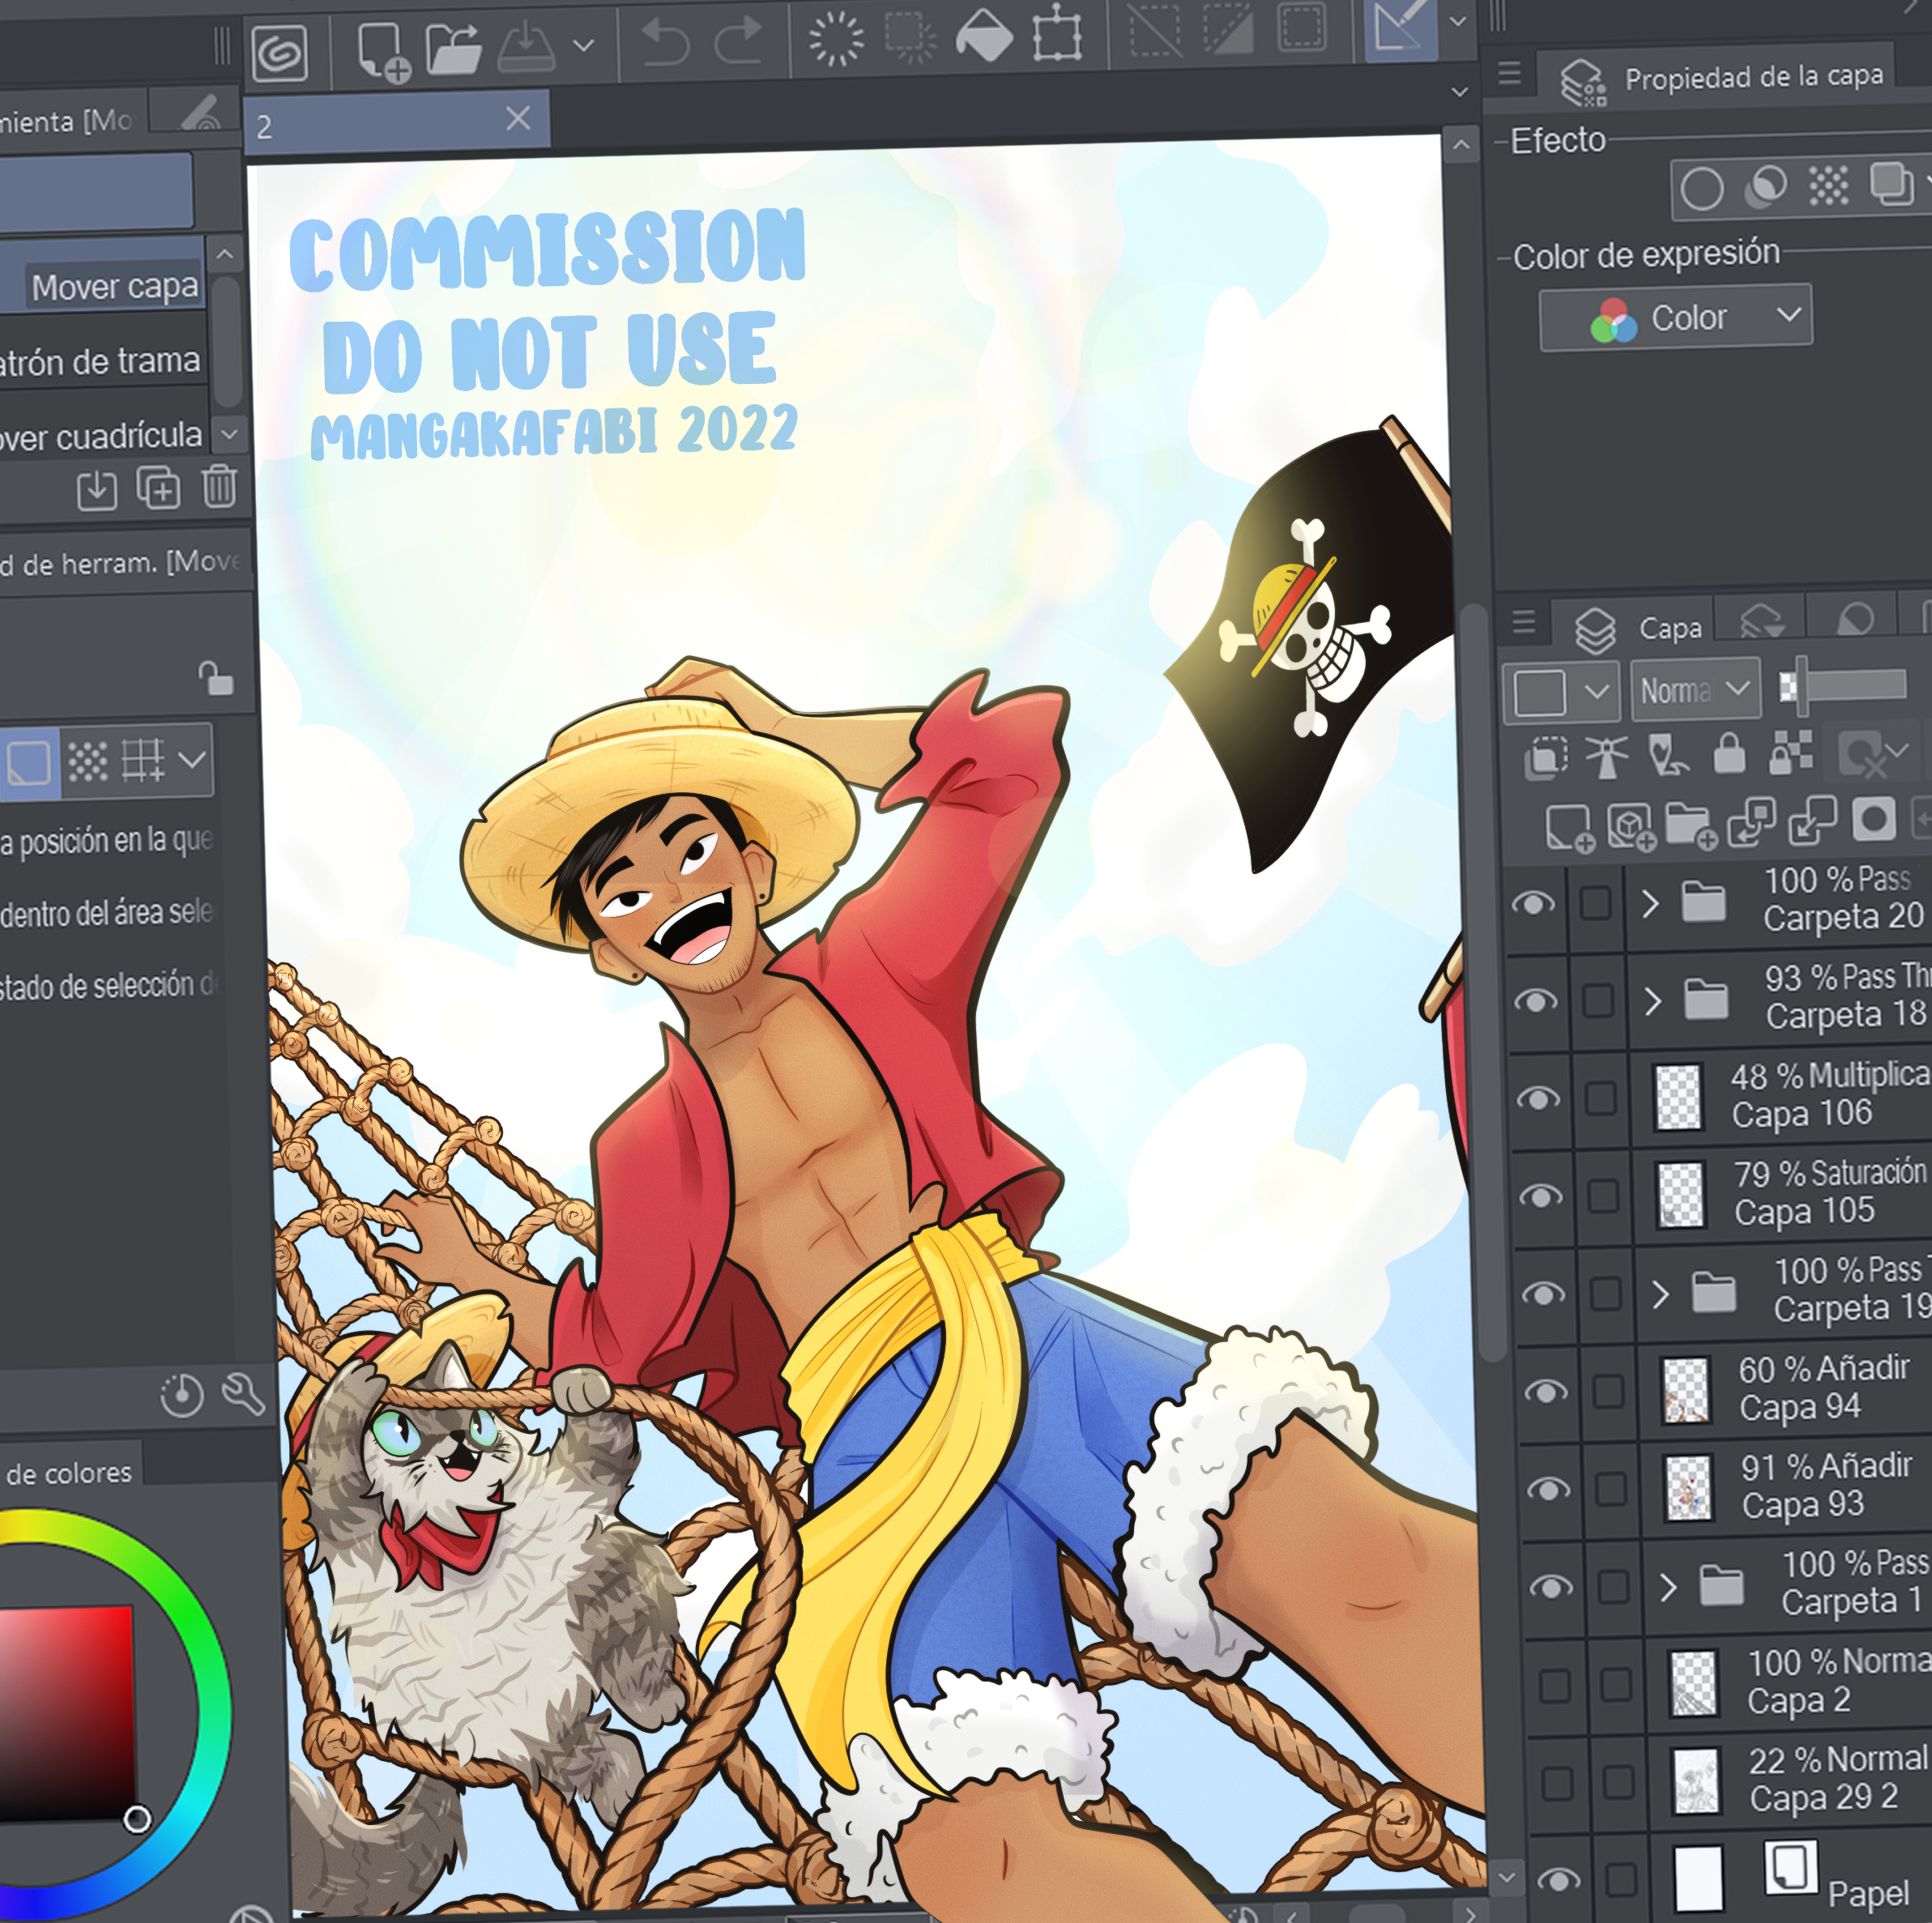Delete sub tool with trash icon
The width and height of the screenshot is (1932, 1923).
[x=219, y=486]
